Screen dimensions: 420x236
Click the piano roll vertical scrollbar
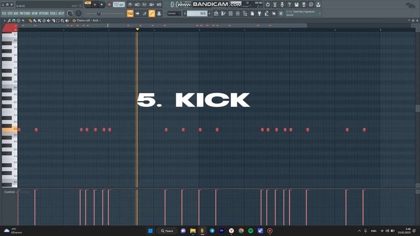pos(417,108)
